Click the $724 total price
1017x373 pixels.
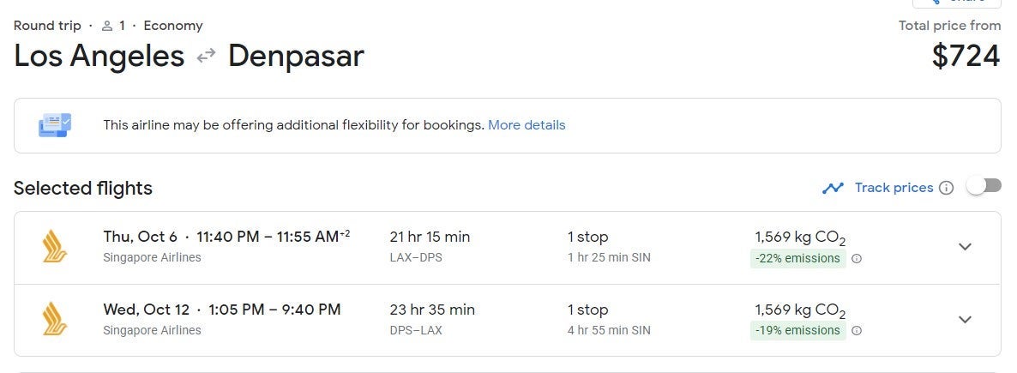966,57
